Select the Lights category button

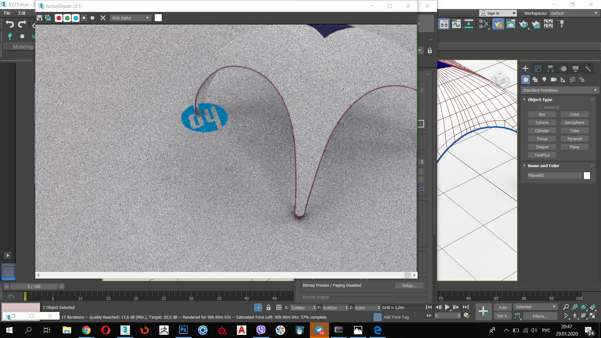[544, 79]
